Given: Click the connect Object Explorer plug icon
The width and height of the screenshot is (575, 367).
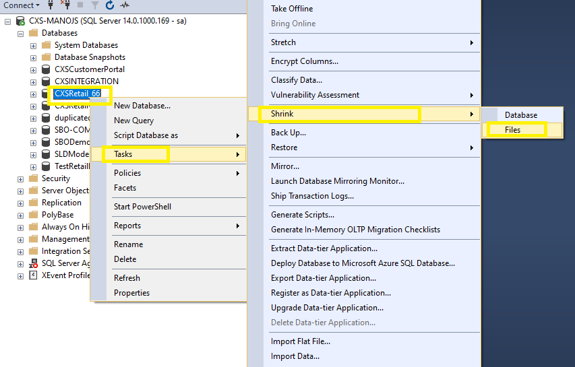Looking at the screenshot, I should (x=51, y=5).
